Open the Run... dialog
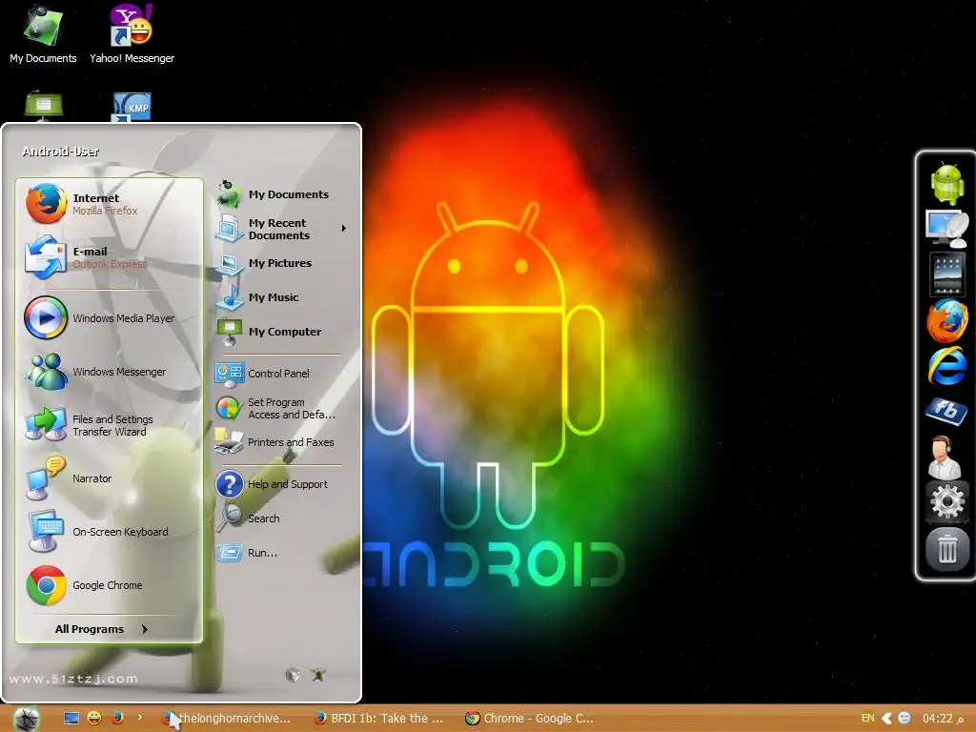 (x=281, y=553)
